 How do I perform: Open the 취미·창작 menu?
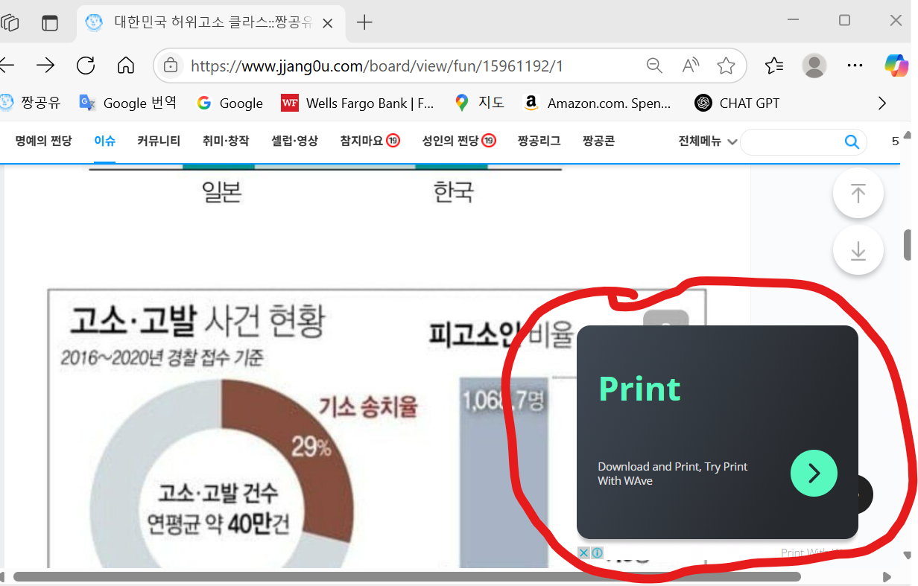(x=226, y=141)
